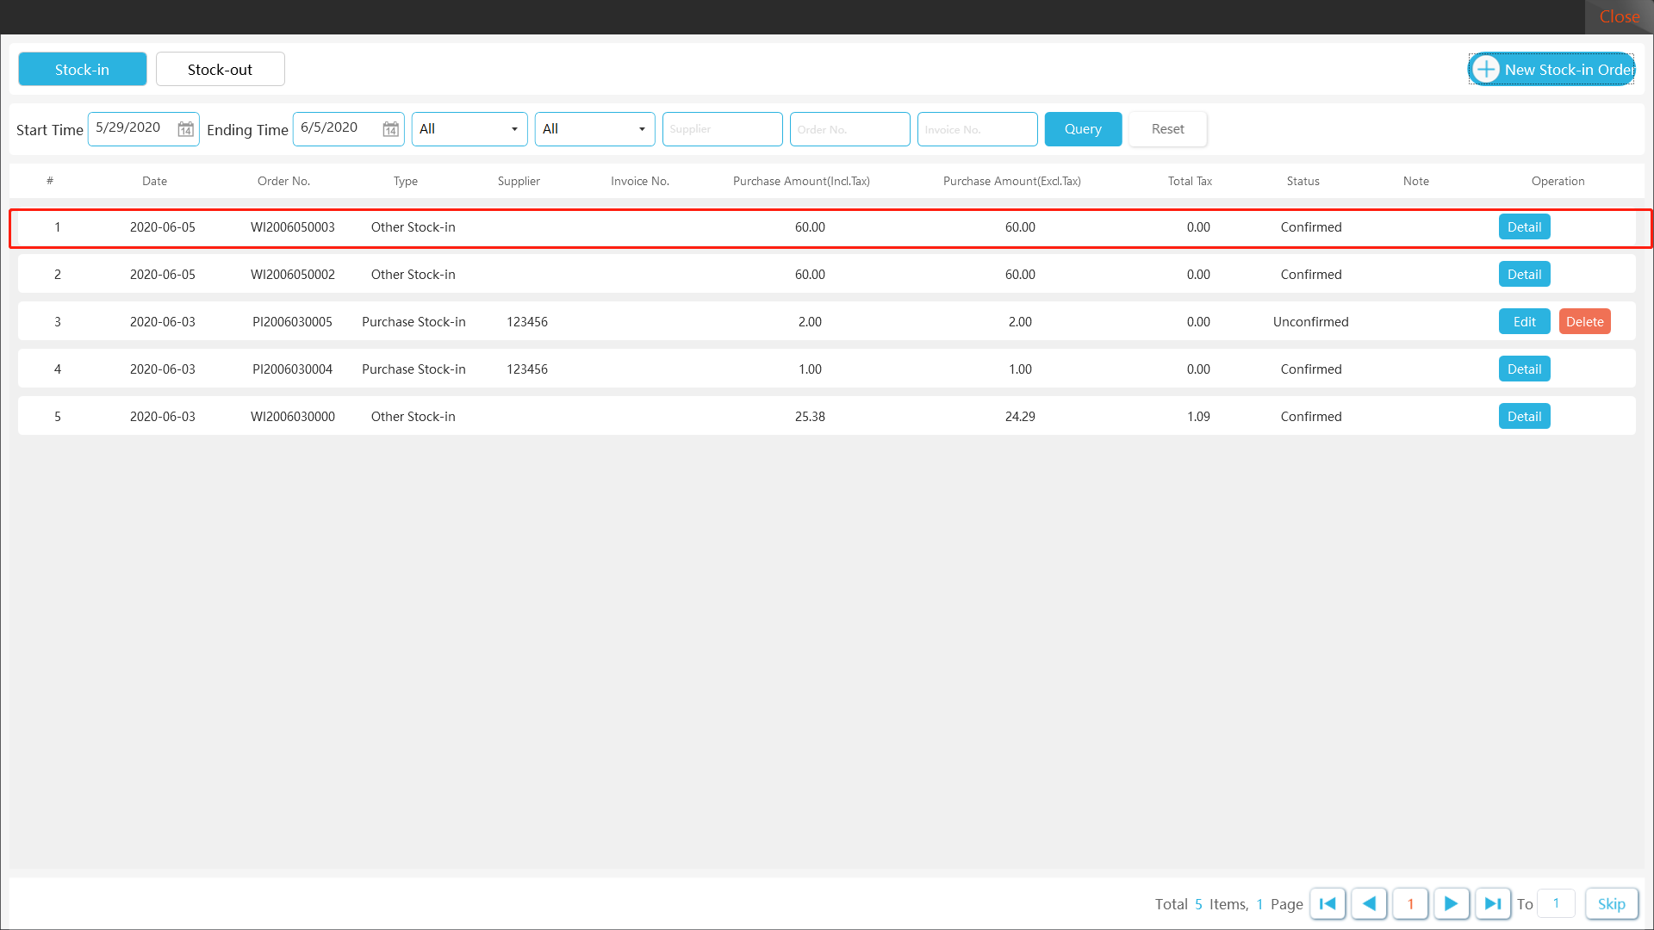Click into the Order No. input field
The width and height of the screenshot is (1654, 930).
pyautogui.click(x=849, y=129)
